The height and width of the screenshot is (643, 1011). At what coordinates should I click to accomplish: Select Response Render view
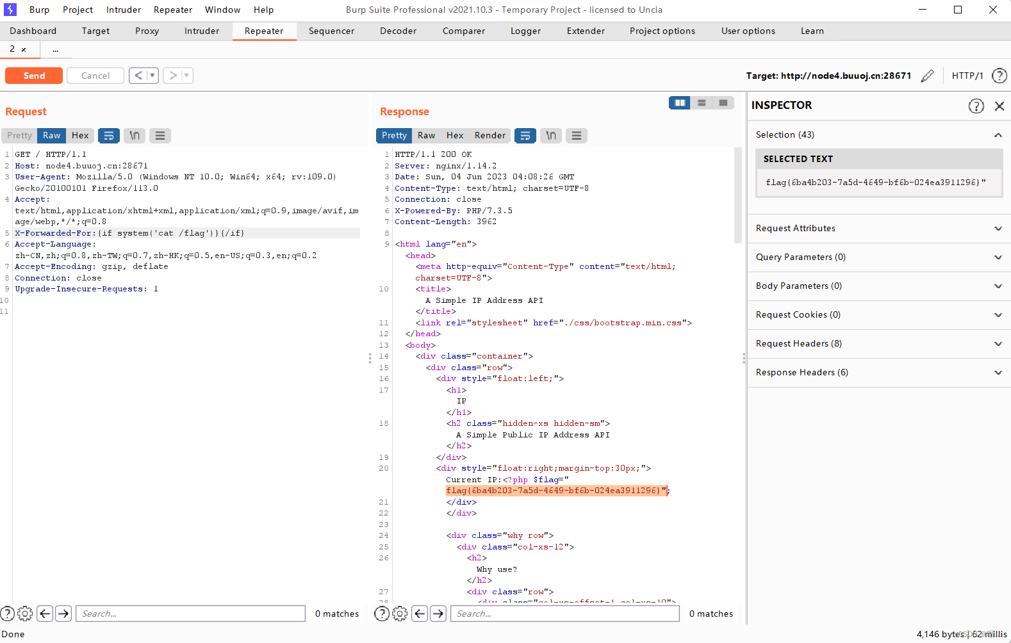click(490, 135)
